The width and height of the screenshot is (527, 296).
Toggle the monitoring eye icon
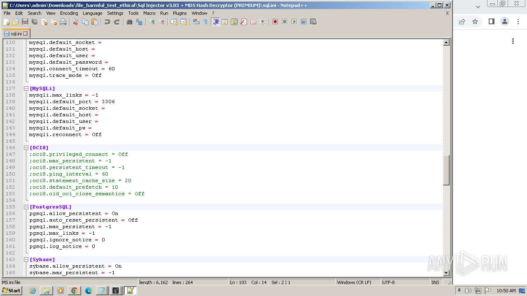(x=263, y=22)
